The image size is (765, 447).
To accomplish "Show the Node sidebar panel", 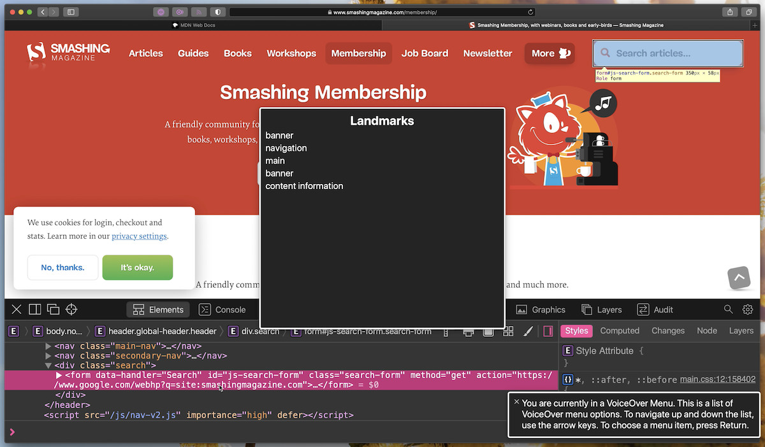I will click(x=707, y=330).
